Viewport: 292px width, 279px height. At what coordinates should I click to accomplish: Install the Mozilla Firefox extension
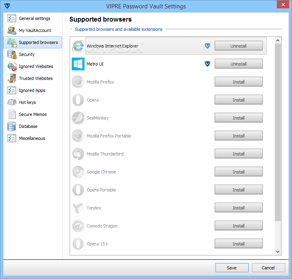[239, 82]
